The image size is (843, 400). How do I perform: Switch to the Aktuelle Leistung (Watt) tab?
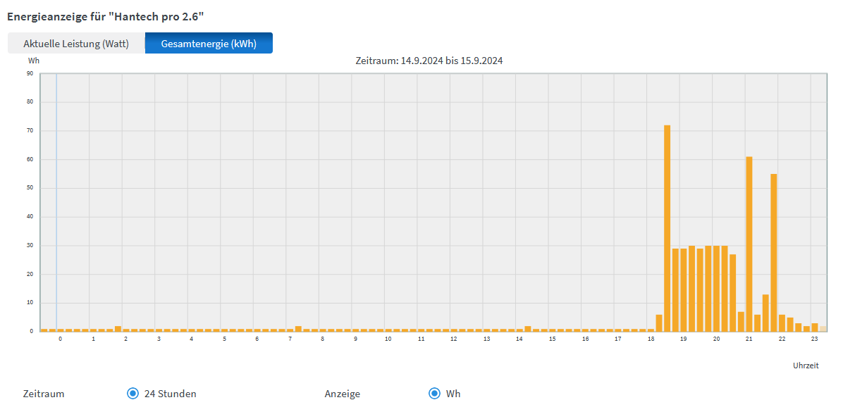(76, 44)
